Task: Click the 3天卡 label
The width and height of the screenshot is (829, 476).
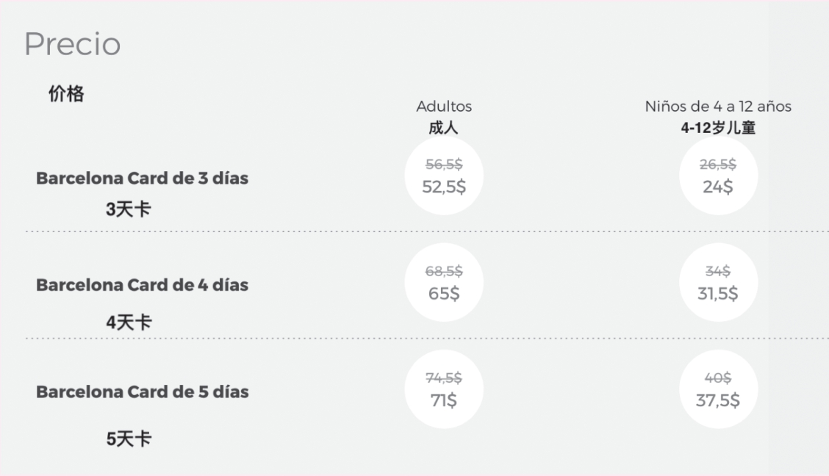Action: (x=129, y=209)
